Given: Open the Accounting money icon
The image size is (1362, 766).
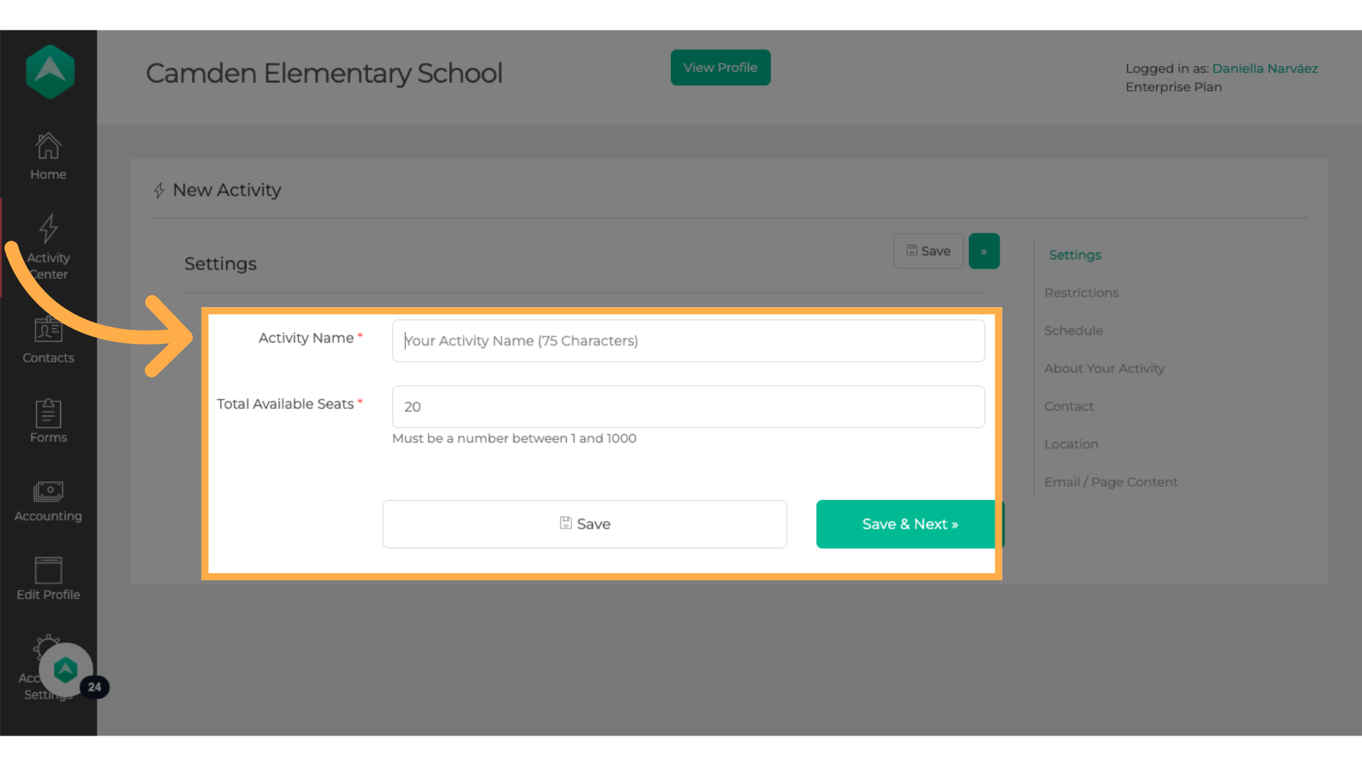Looking at the screenshot, I should (x=48, y=492).
